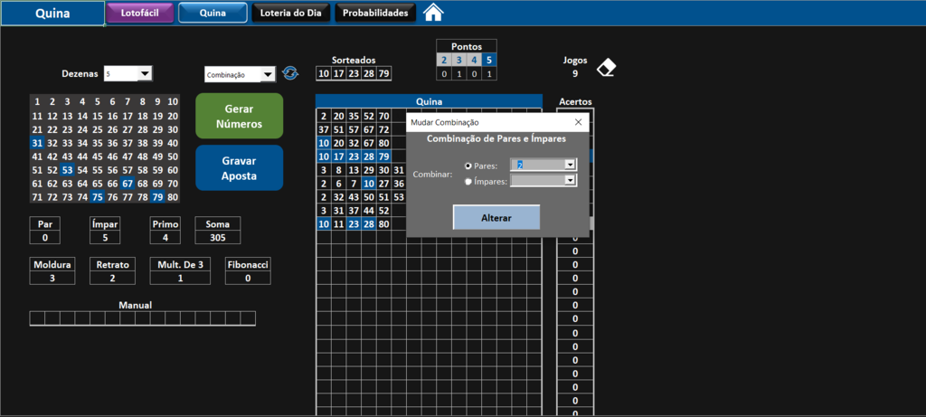The width and height of the screenshot is (926, 417).
Task: Pick number 1 in the number grid
Action: [37, 101]
